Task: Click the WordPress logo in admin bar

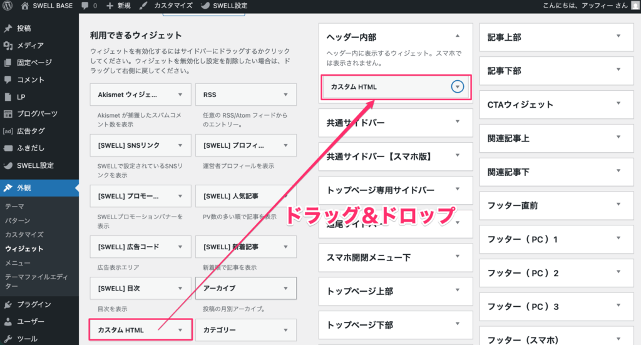Action: point(8,6)
